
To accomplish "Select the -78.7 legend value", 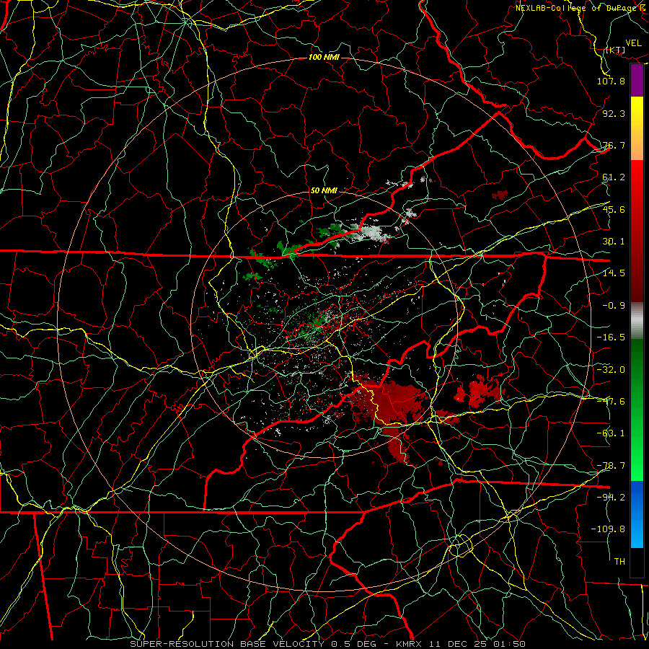I will click(x=611, y=466).
